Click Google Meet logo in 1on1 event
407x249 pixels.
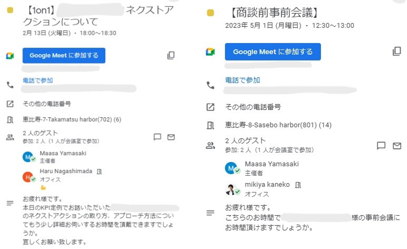pos(10,56)
